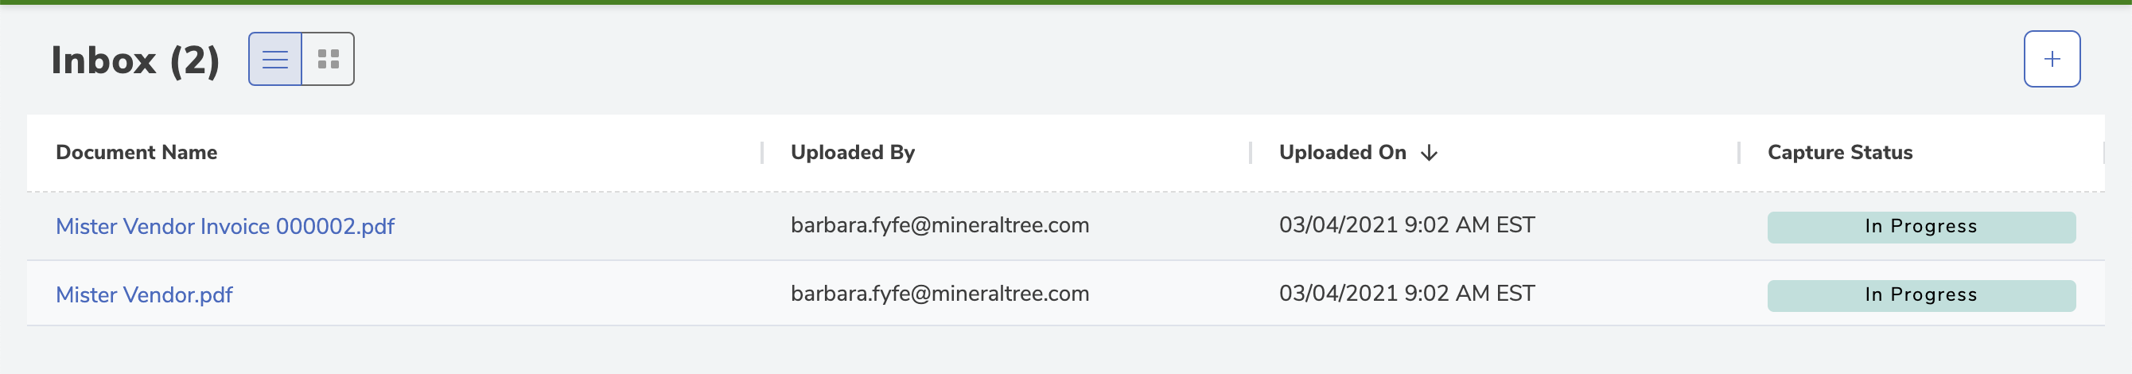Open Mister Vendor Invoice 000002.pdf
This screenshot has height=374, width=2132.
(225, 226)
